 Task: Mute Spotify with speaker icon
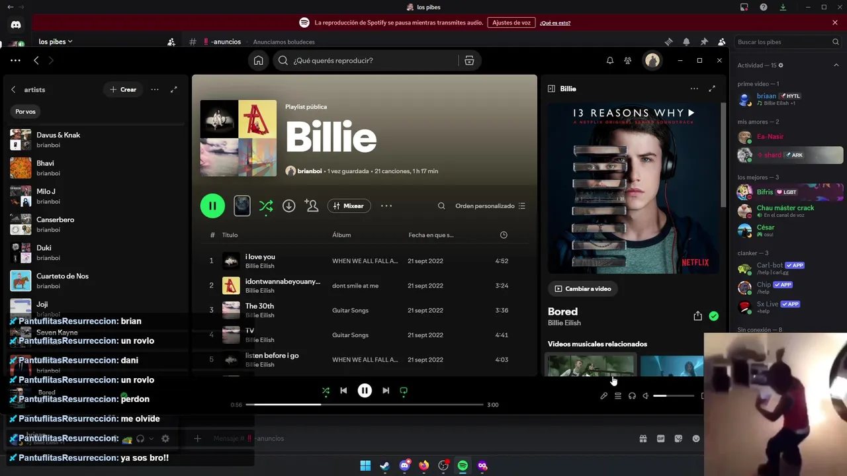pyautogui.click(x=646, y=396)
